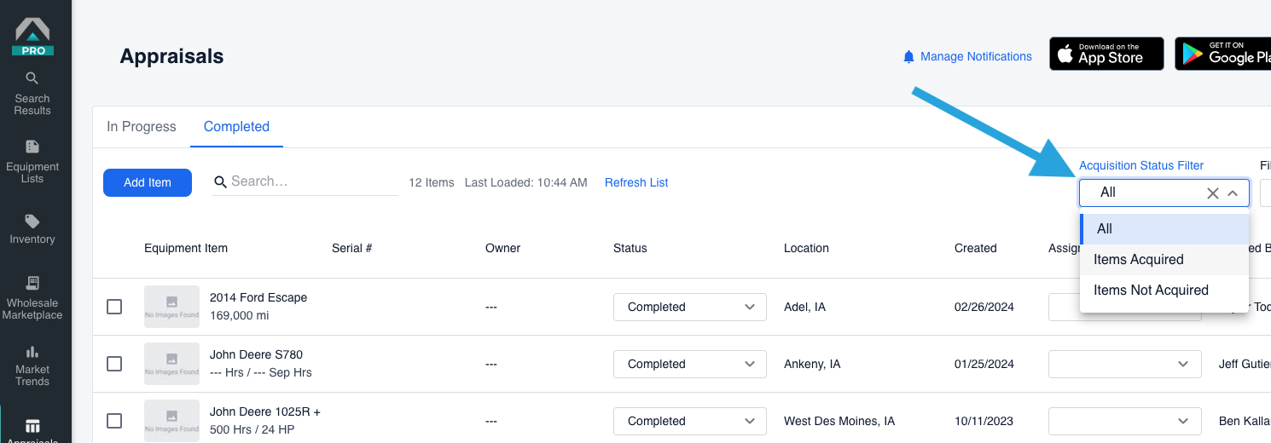Click the Refresh List link
Screen dimensions: 1271x443
click(636, 182)
